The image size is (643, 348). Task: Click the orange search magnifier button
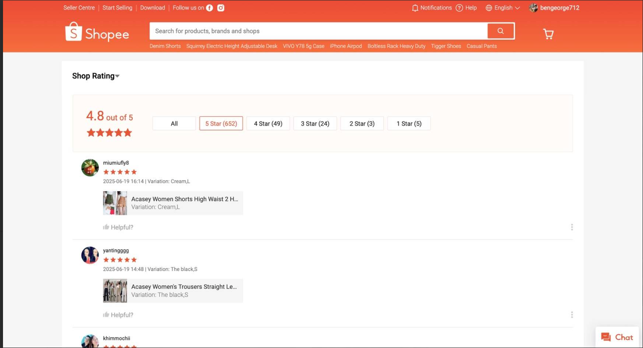(501, 31)
